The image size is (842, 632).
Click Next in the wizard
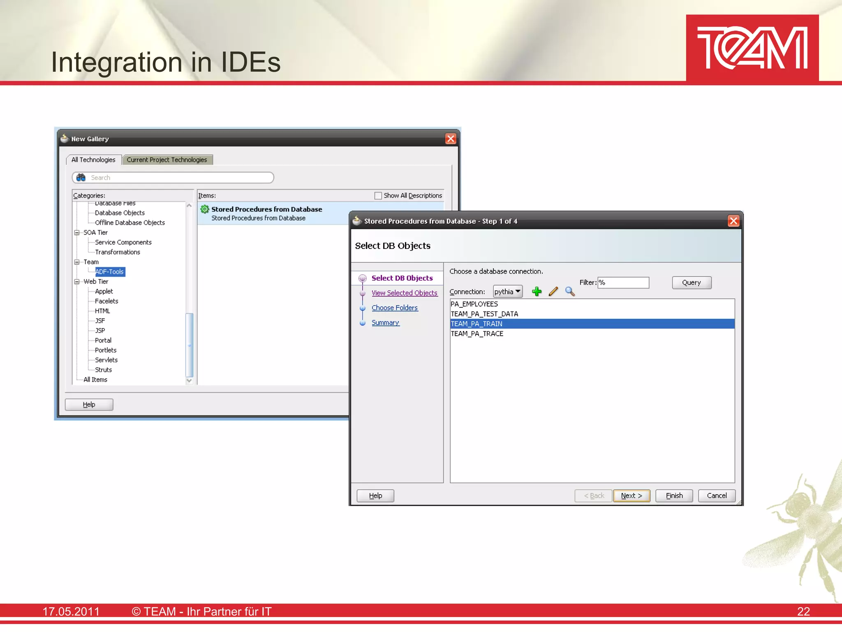click(x=631, y=496)
